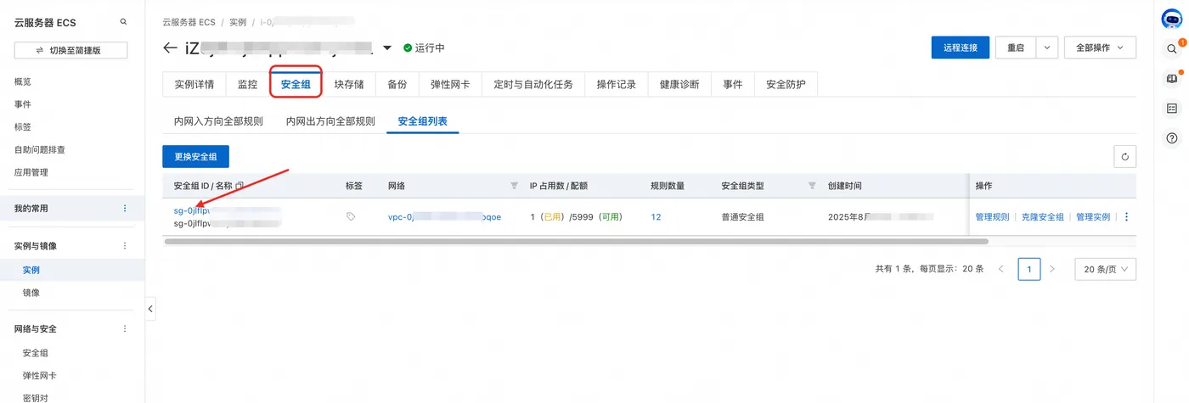This screenshot has height=403, width=1189.
Task: Go to the previous page arrow
Action: point(1001,269)
